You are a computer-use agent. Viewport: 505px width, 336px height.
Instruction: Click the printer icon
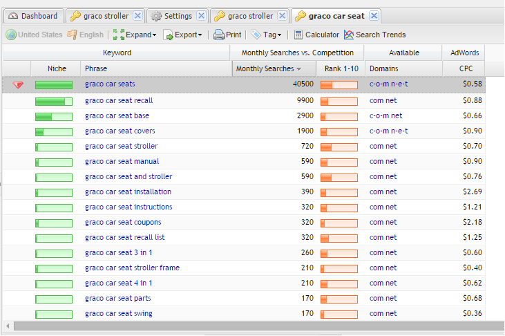coord(219,35)
